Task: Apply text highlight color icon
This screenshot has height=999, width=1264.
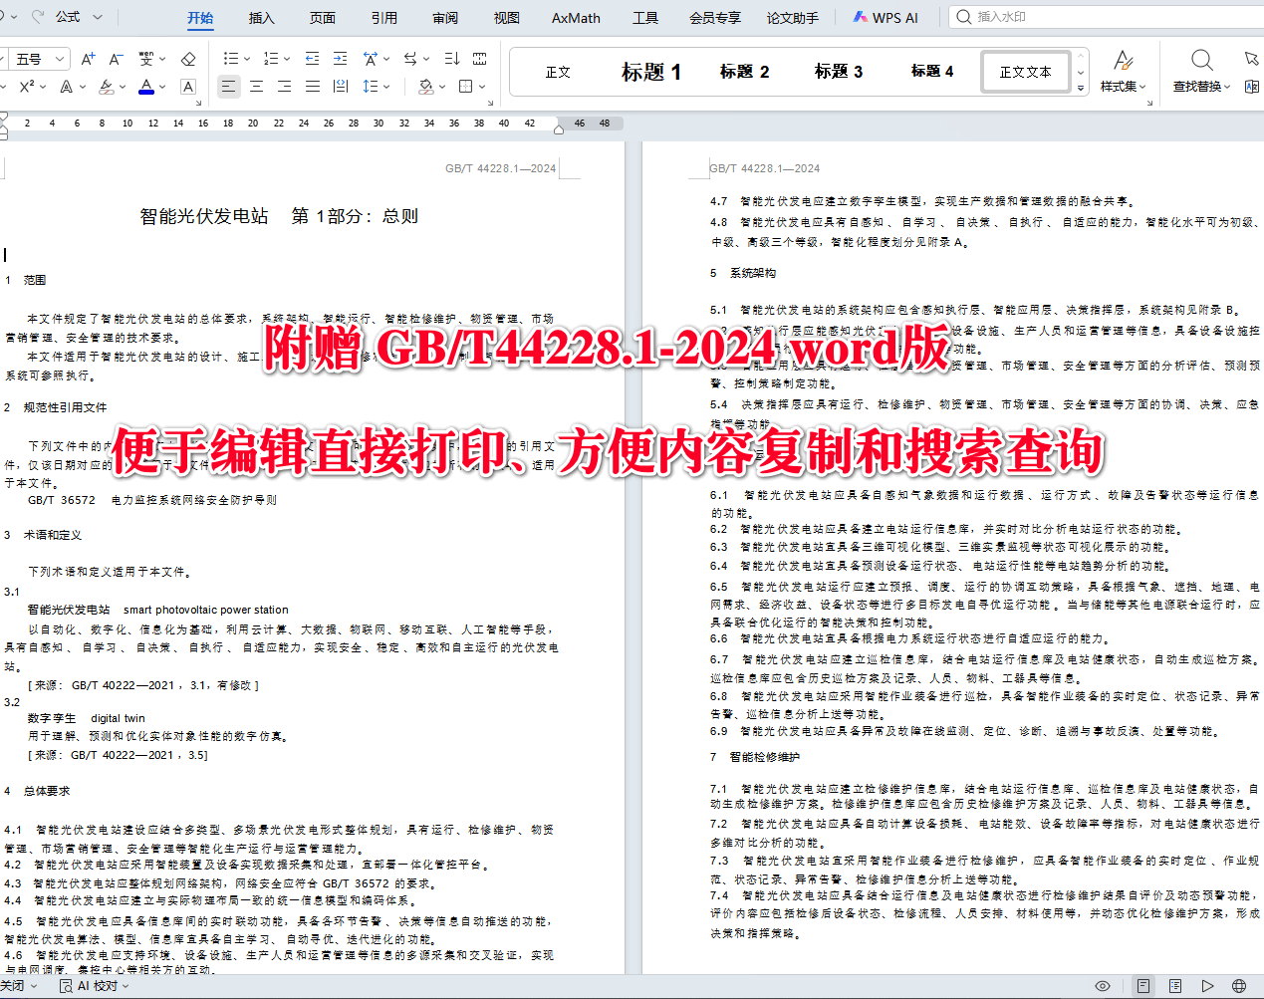Action: point(106,87)
